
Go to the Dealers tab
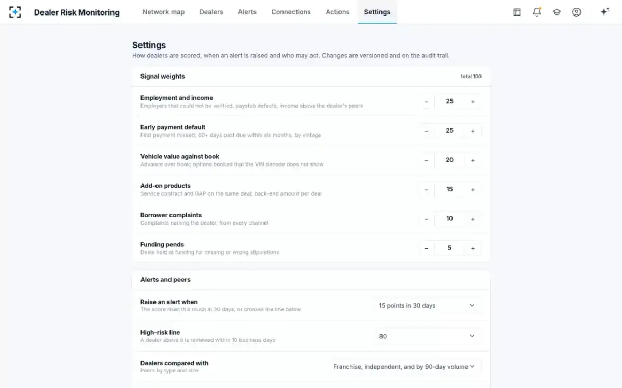point(211,12)
